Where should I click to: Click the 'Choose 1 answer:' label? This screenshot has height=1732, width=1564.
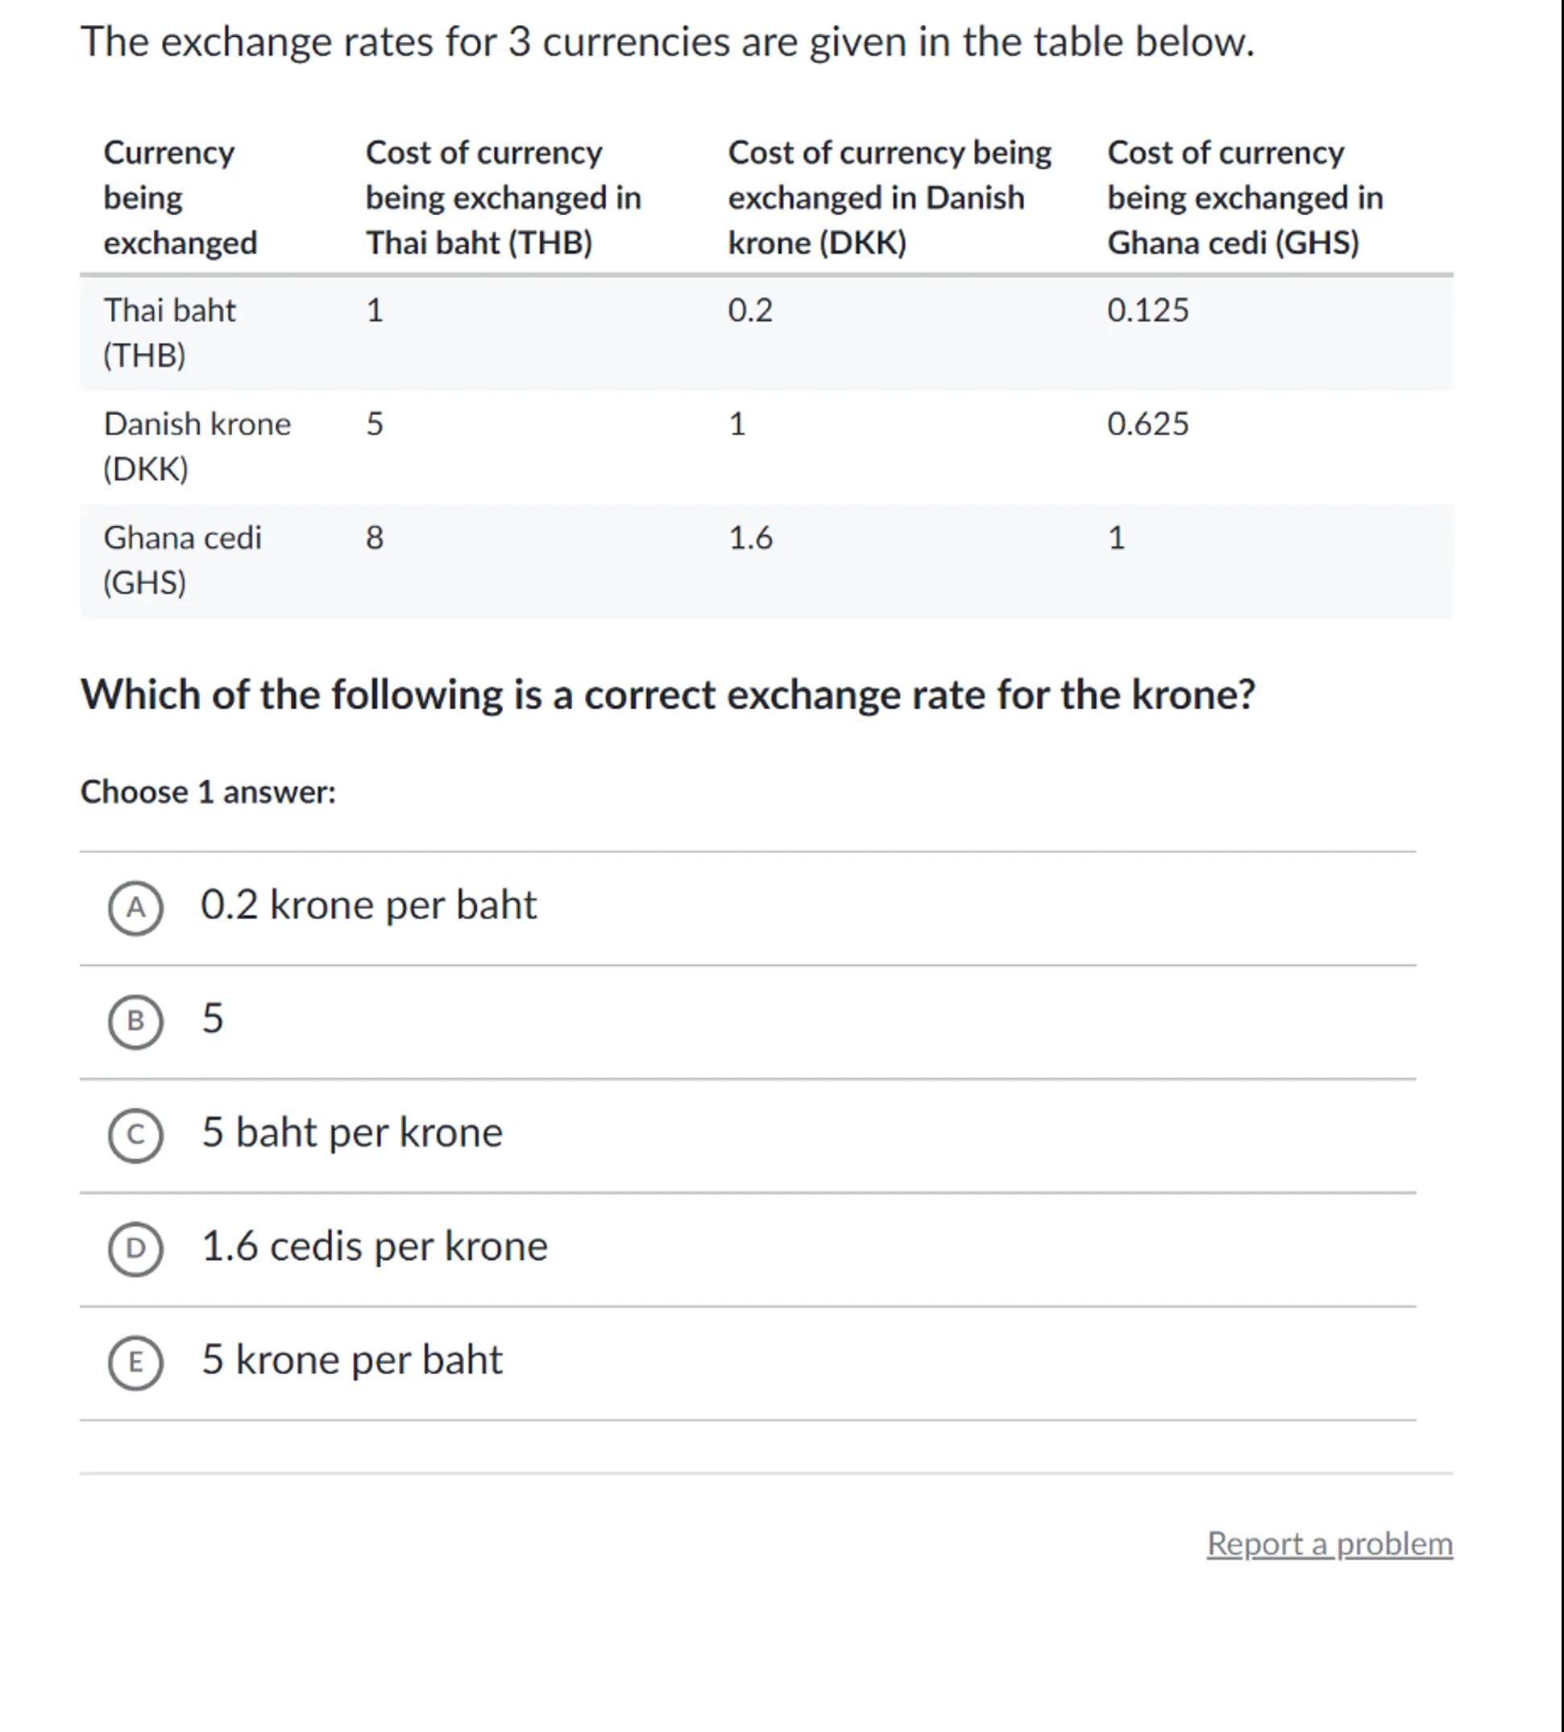[208, 792]
